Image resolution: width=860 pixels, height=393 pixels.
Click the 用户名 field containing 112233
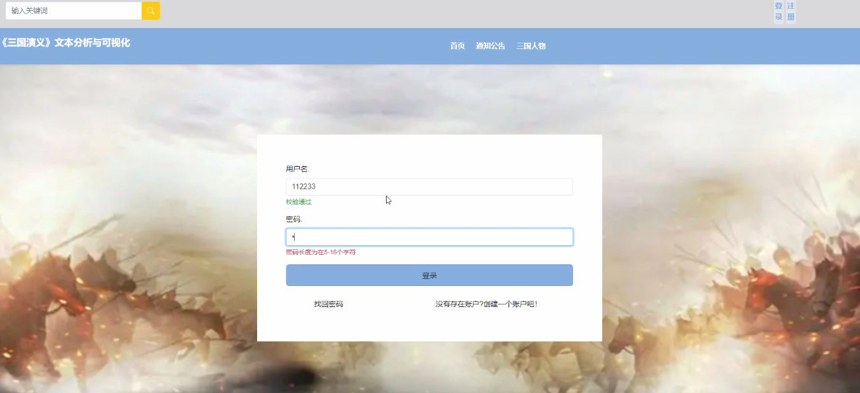(429, 187)
